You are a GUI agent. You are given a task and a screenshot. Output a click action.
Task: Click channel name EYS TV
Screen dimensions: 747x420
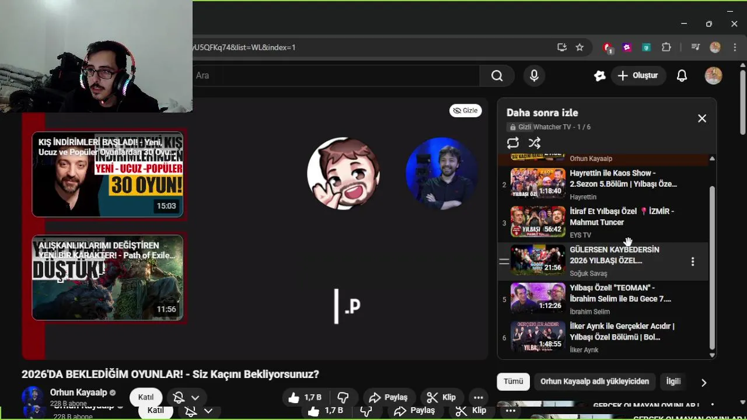pyautogui.click(x=580, y=235)
